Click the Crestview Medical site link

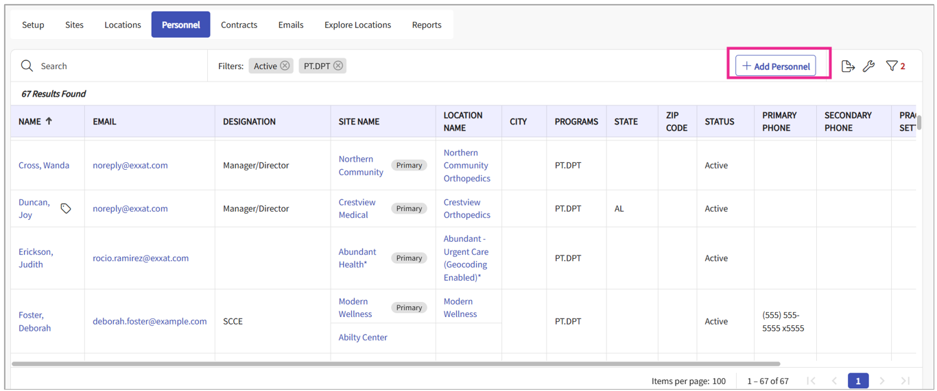pos(357,208)
